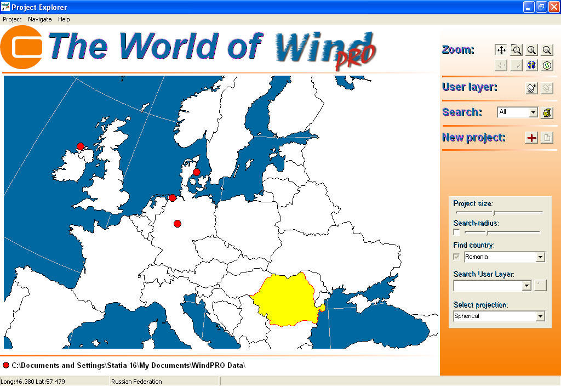The width and height of the screenshot is (561, 386).
Task: Click the zoom out magnifier
Action: (x=546, y=50)
